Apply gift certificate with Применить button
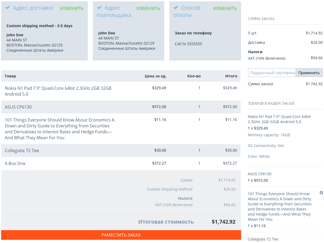Viewport: 324px width, 243px height. click(x=309, y=73)
